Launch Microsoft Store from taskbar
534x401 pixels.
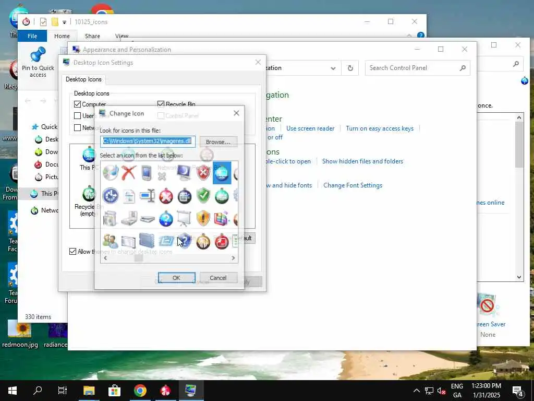(x=114, y=391)
